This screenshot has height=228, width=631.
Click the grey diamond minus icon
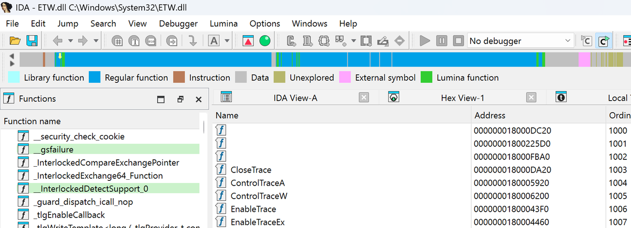[x=400, y=40]
